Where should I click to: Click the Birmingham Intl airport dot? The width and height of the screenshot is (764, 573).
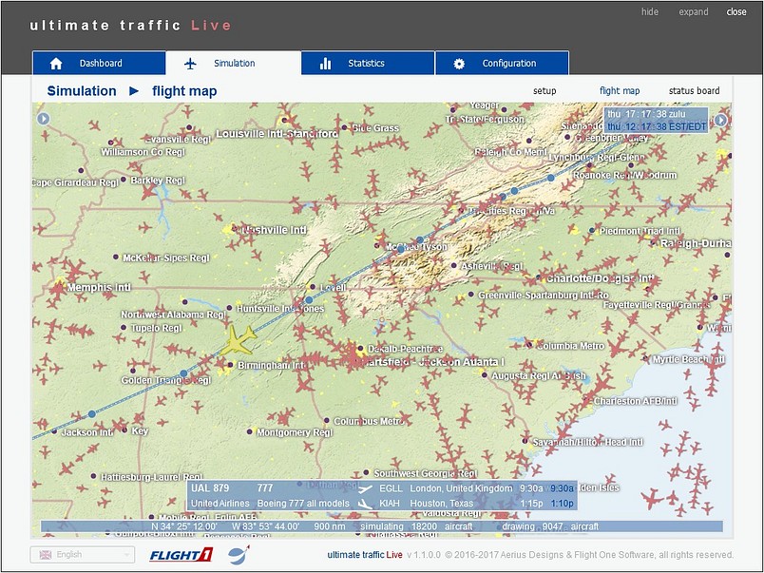(x=230, y=365)
